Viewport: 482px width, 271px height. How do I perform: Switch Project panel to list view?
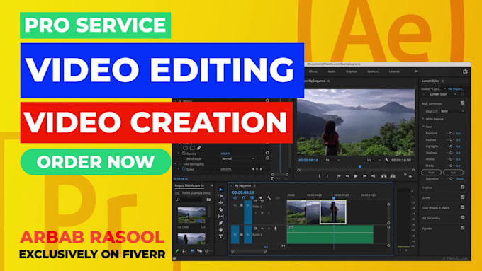click(x=184, y=251)
